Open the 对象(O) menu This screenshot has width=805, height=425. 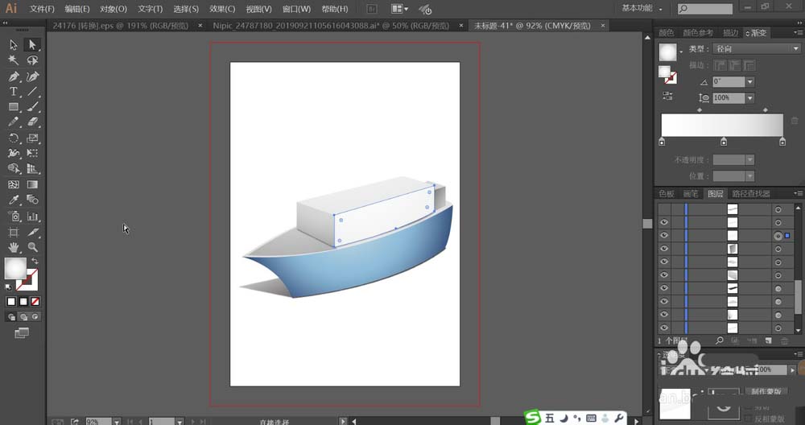click(x=114, y=9)
